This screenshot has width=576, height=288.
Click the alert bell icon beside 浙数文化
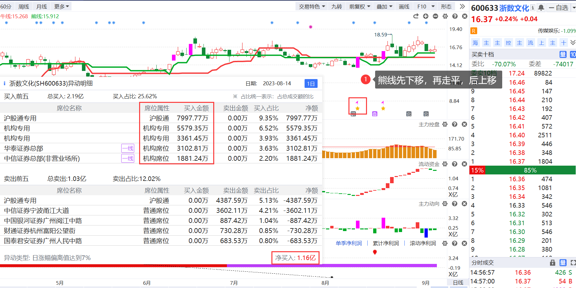pos(541,7)
